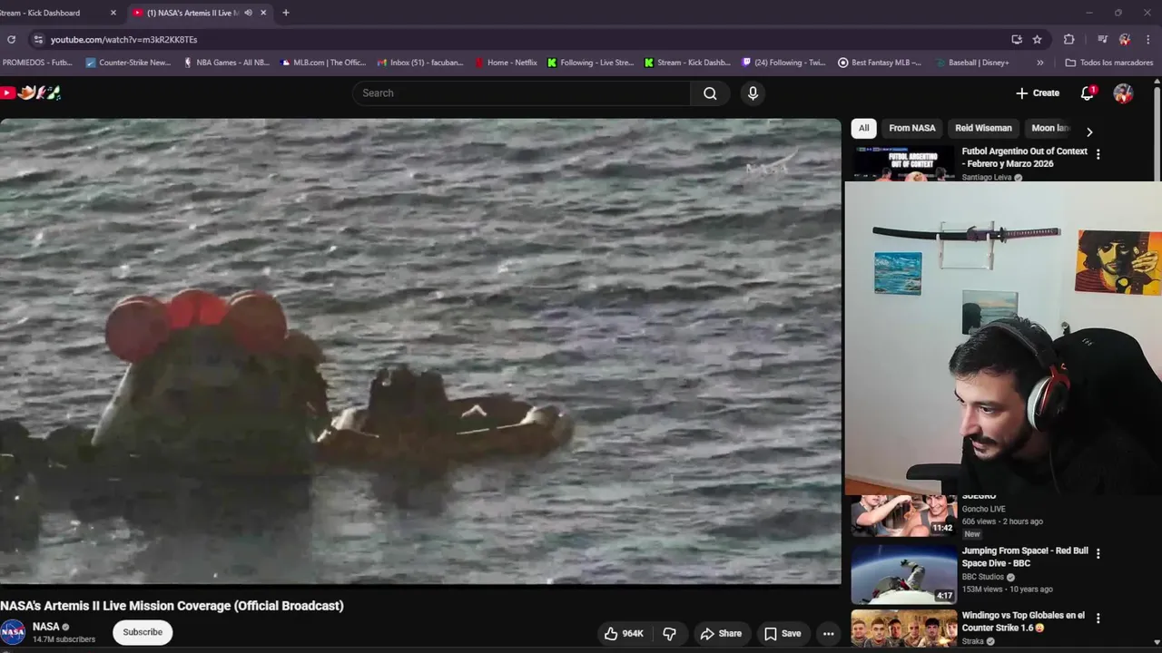Open the YouTube account avatar menu

(1123, 93)
